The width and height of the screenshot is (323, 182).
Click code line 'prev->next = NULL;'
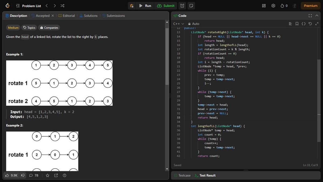point(213,113)
